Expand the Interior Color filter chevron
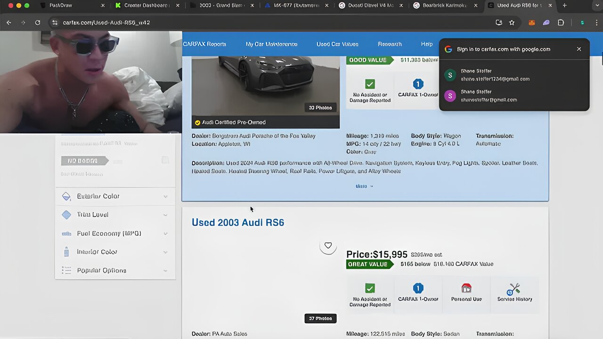 click(165, 252)
